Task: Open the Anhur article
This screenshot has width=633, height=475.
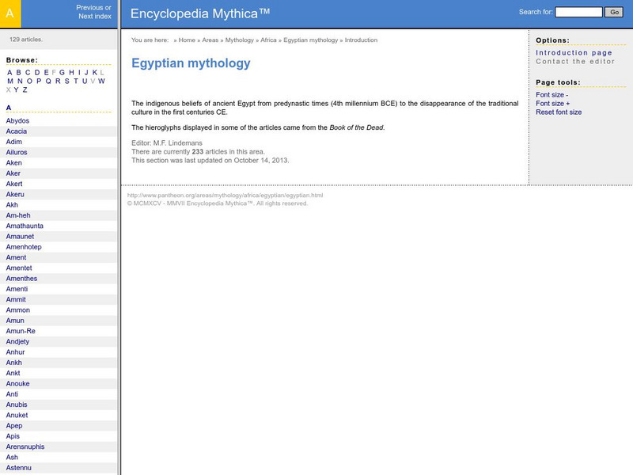Action: coord(15,351)
